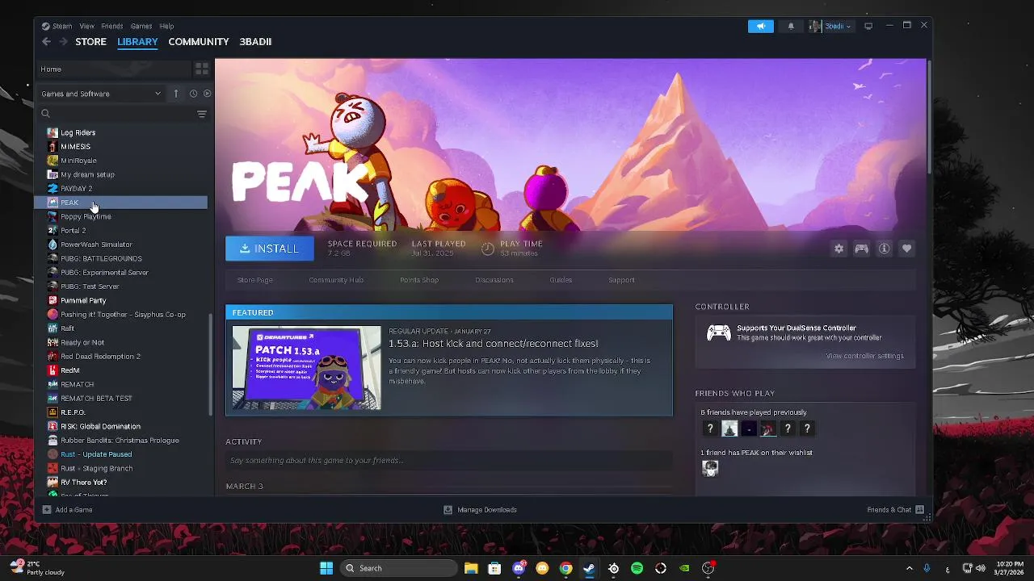This screenshot has height=581, width=1034.
Task: Open Google Chrome from the taskbar
Action: [x=565, y=568]
